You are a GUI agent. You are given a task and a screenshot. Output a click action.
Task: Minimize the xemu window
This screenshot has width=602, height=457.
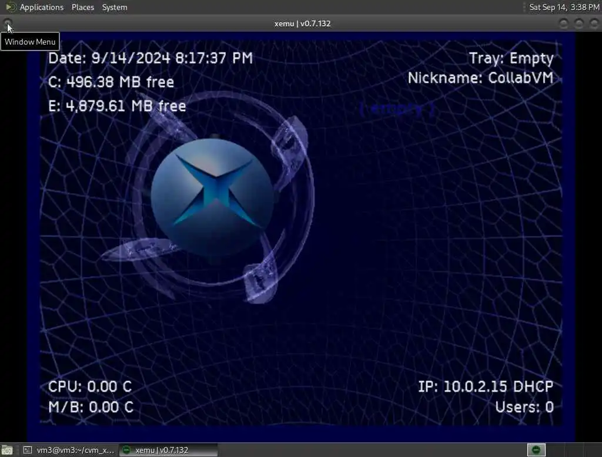click(563, 23)
